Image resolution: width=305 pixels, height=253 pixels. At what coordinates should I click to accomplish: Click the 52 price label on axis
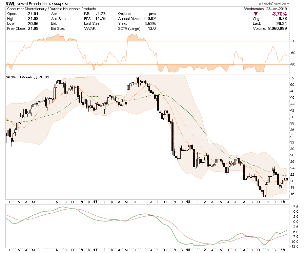pyautogui.click(x=292, y=78)
